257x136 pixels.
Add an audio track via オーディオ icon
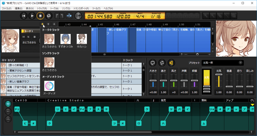tap(49, 88)
